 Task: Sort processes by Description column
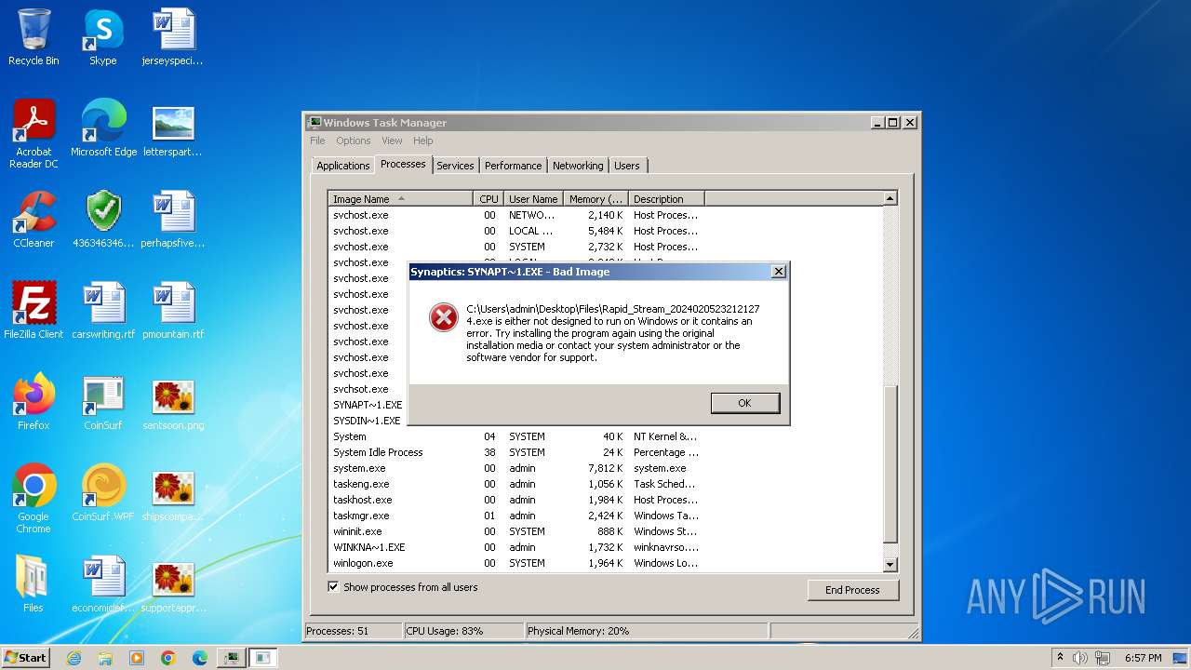pos(666,199)
